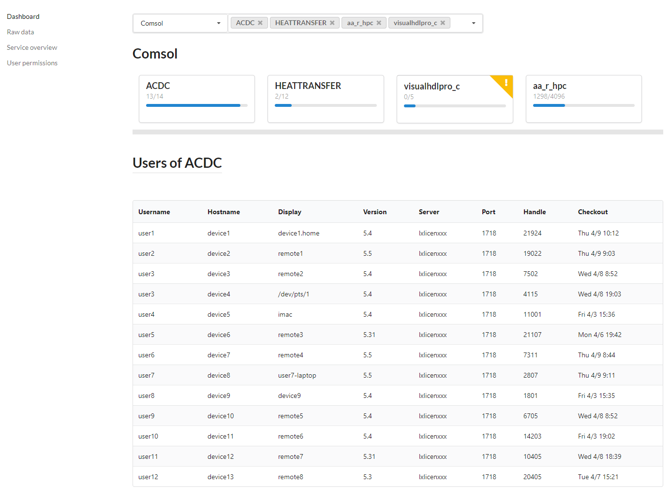Open the Comsol vendor dropdown

click(x=180, y=23)
